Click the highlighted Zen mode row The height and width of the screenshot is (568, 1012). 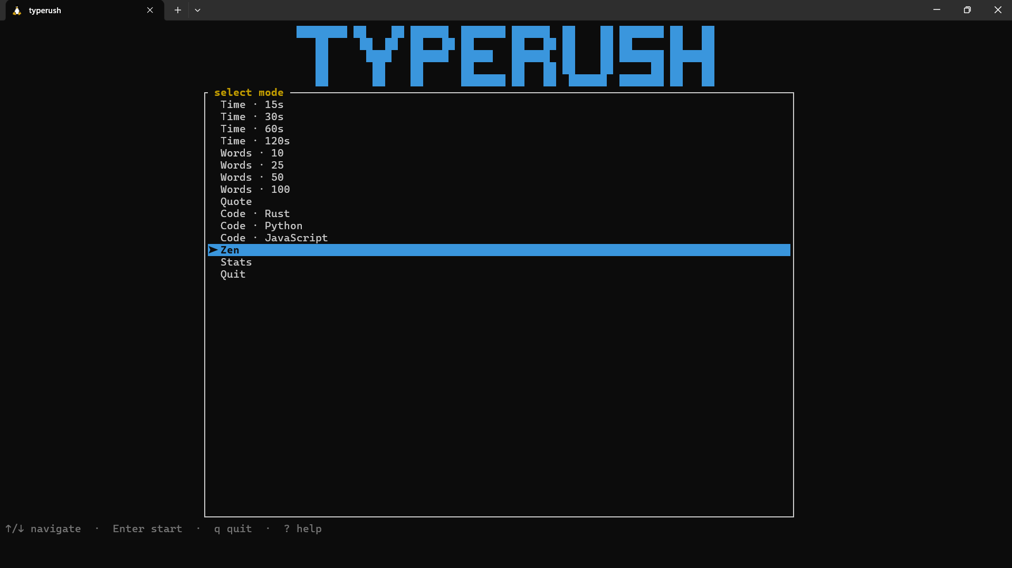[499, 250]
